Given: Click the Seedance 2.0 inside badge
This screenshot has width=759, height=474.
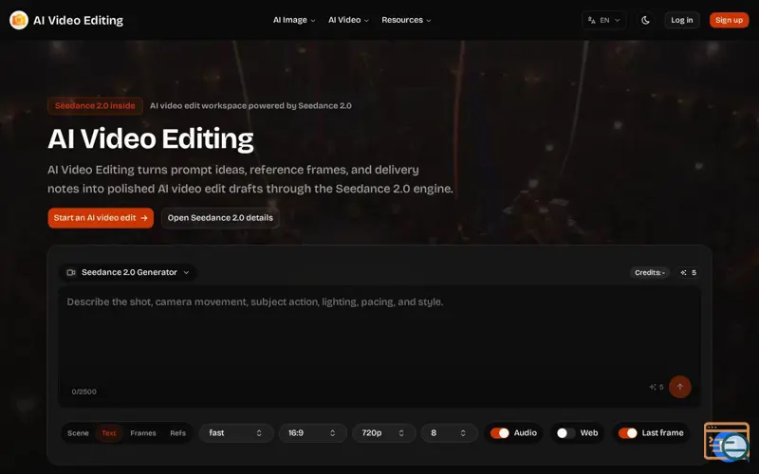Looking at the screenshot, I should point(95,105).
